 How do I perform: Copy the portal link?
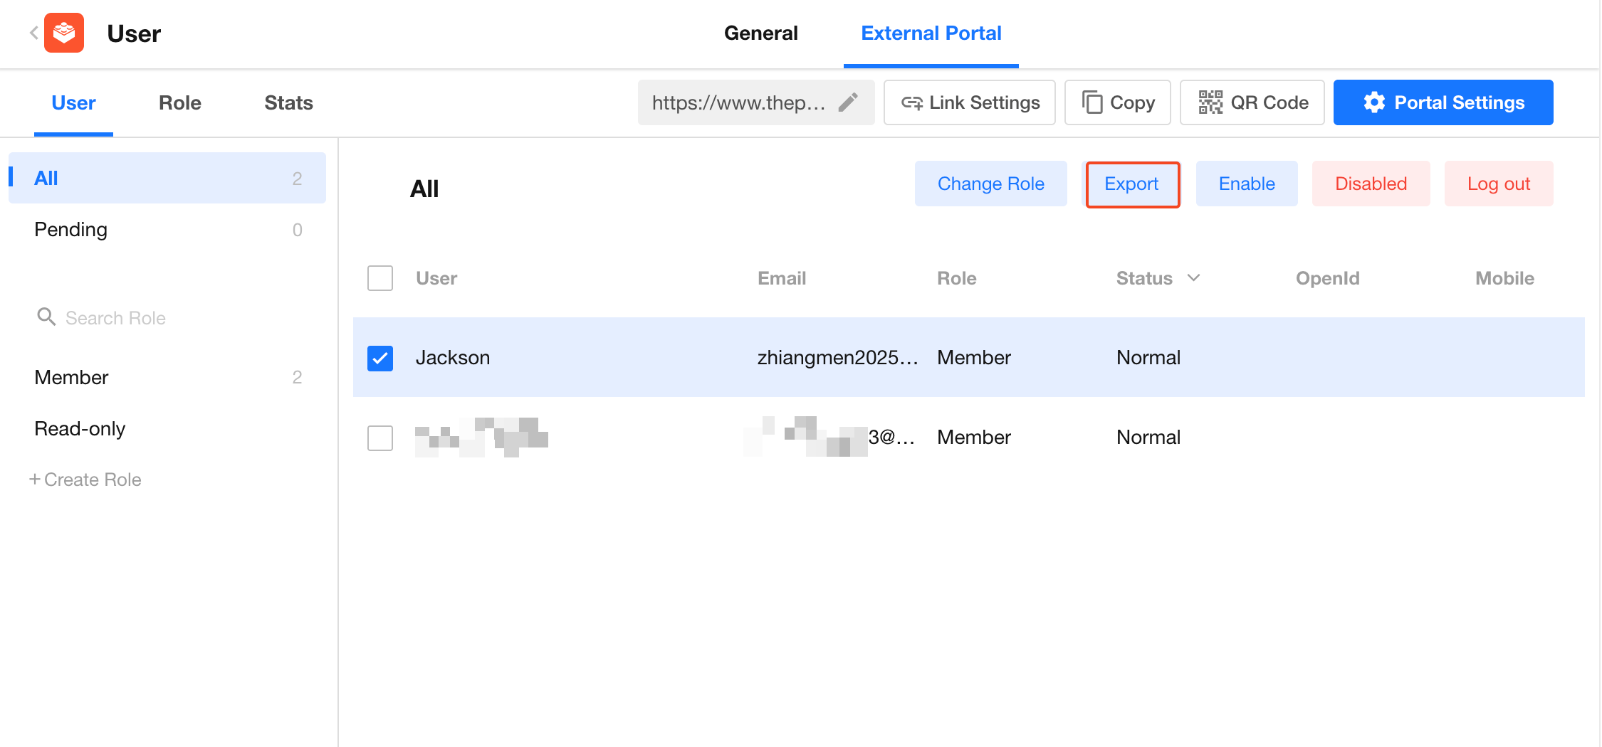click(x=1117, y=102)
